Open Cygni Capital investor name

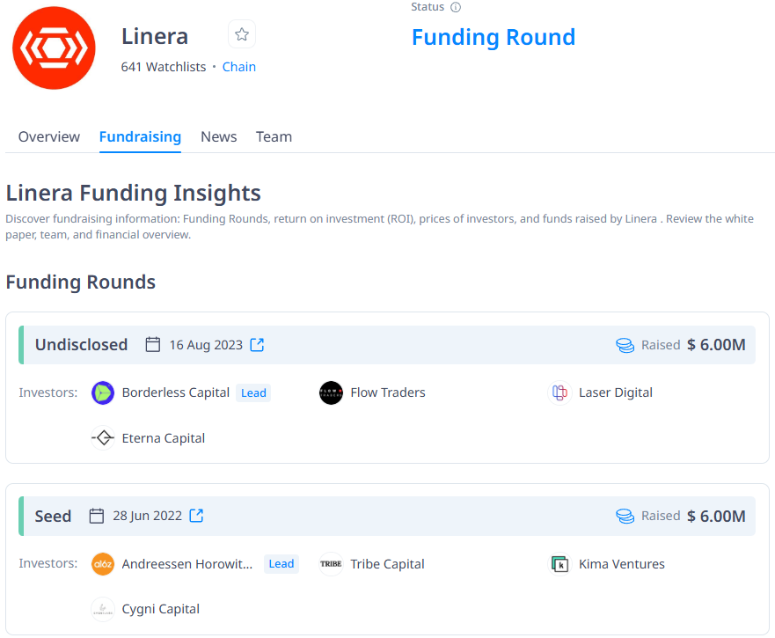tap(161, 609)
